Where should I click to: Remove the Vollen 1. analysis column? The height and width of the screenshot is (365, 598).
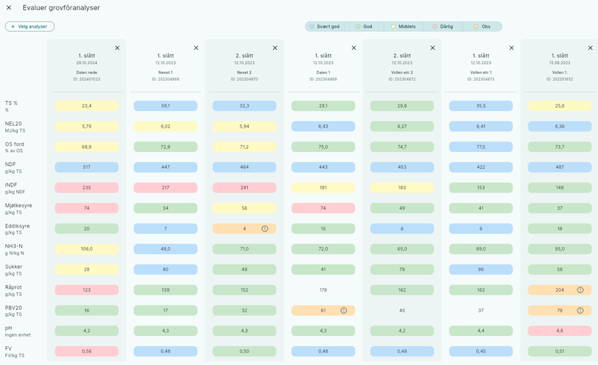(x=590, y=48)
